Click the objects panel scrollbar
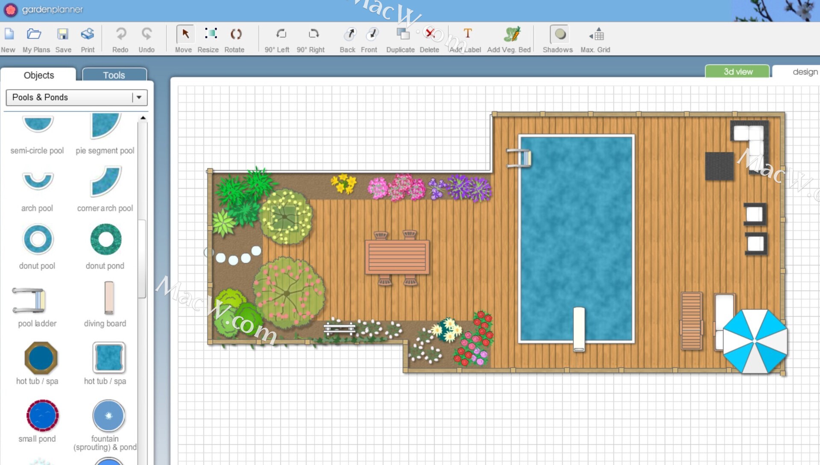The height and width of the screenshot is (465, 820). (142, 258)
